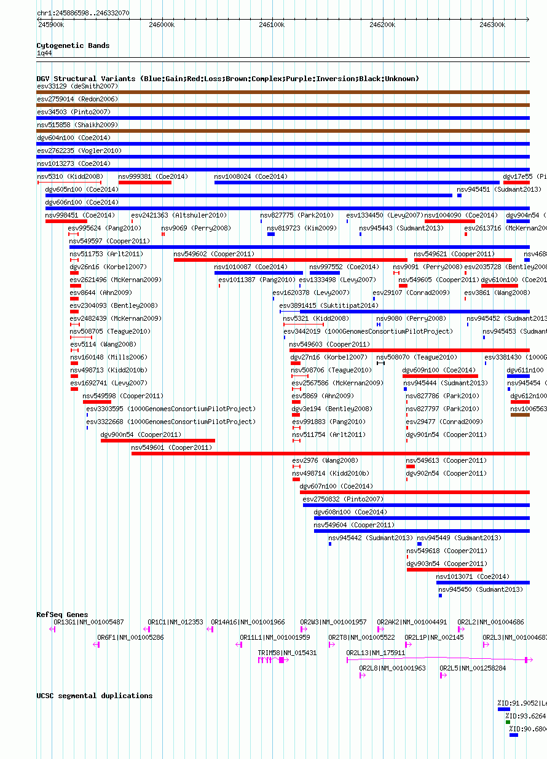Open the nsv549604 (Cooper2011) label

click(x=354, y=525)
